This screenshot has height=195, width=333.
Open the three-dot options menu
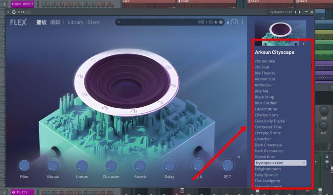pyautogui.click(x=242, y=22)
